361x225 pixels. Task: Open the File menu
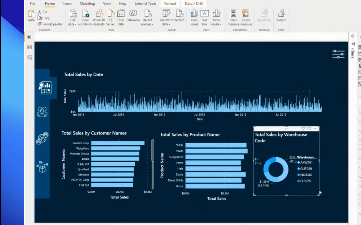tap(32, 4)
